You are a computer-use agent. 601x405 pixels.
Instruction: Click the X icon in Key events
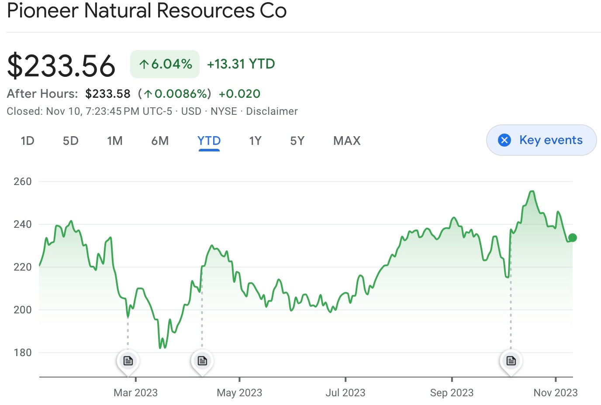pos(504,140)
